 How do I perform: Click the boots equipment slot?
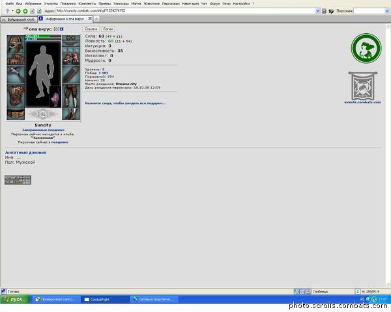click(x=71, y=114)
